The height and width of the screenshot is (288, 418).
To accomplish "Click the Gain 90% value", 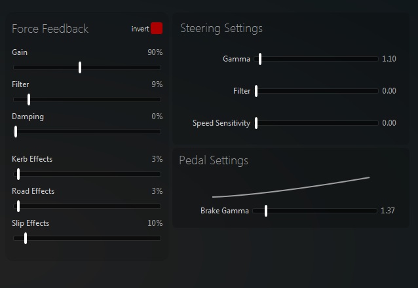I will 155,52.
